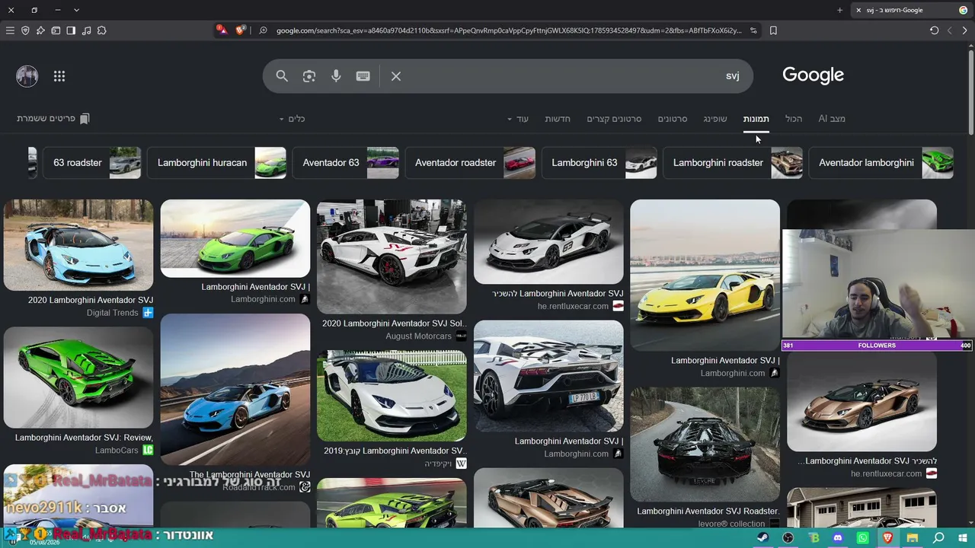
Task: Open the tab search dropdown chevron
Action: click(x=76, y=10)
